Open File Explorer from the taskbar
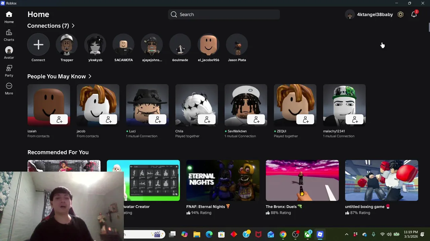 (x=197, y=234)
